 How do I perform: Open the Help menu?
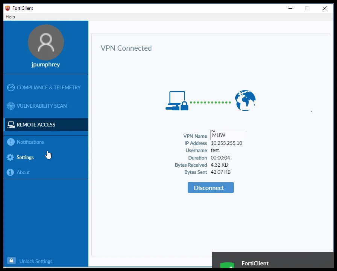[10, 17]
